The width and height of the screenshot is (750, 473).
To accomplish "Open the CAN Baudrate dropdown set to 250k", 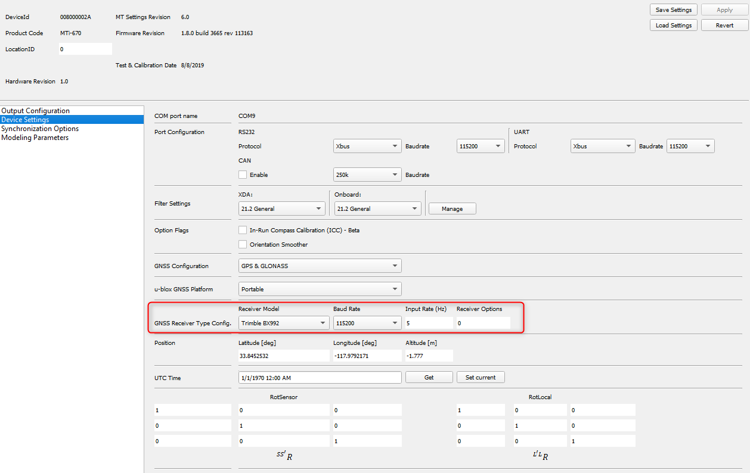I will click(x=366, y=174).
